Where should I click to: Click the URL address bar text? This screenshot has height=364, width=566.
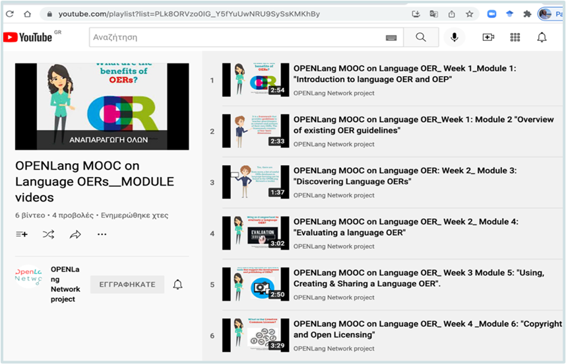[189, 14]
